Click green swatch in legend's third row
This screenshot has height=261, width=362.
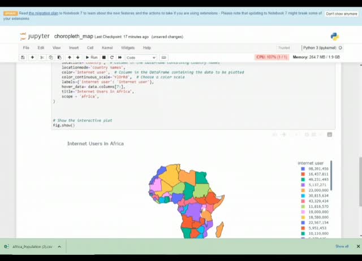[303, 180]
